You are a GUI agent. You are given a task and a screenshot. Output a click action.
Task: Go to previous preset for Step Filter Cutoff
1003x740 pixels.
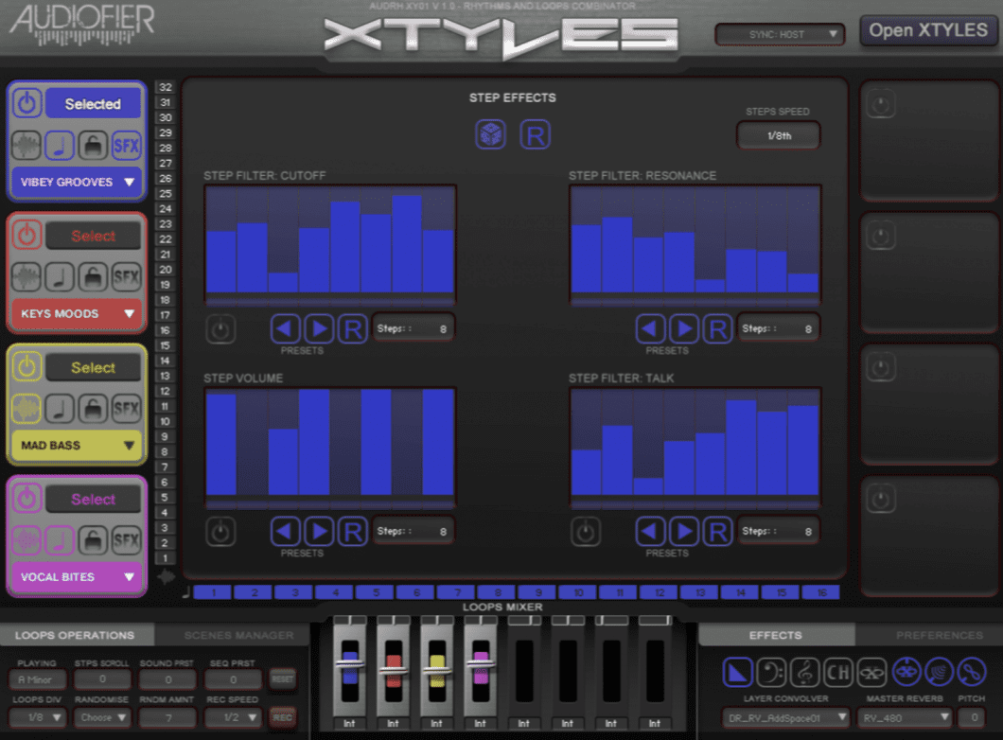point(286,328)
